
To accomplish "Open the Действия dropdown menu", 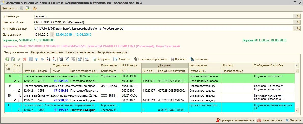I will [x=9, y=8].
